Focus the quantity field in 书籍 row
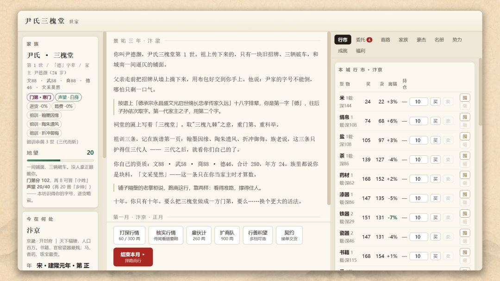The width and height of the screenshot is (500, 281). point(419,256)
